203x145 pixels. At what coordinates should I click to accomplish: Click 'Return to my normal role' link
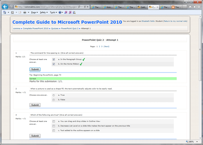tap(175, 21)
